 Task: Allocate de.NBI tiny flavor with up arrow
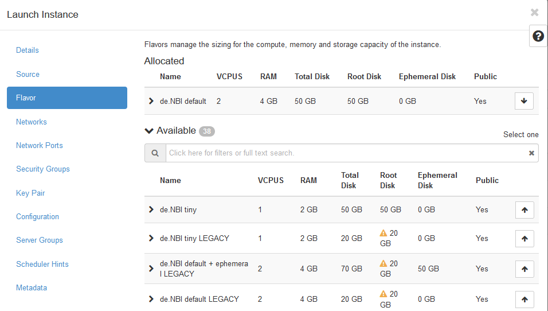click(524, 210)
